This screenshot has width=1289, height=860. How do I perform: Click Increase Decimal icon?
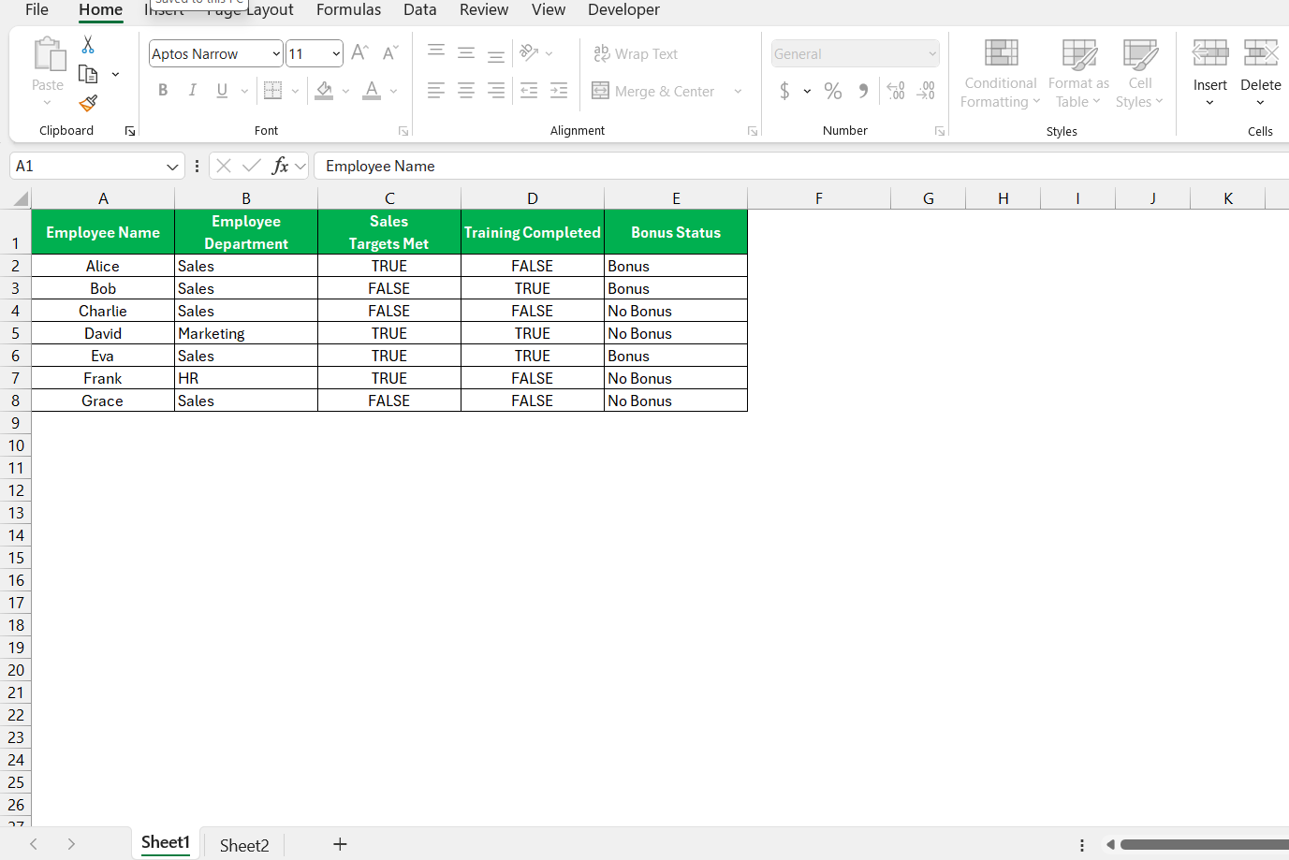pyautogui.click(x=896, y=91)
